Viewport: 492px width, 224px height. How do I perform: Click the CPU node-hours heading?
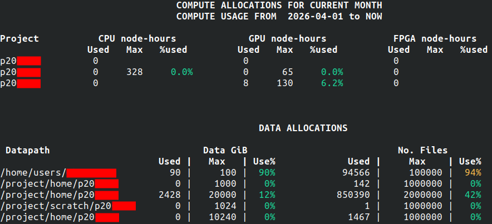click(x=137, y=38)
